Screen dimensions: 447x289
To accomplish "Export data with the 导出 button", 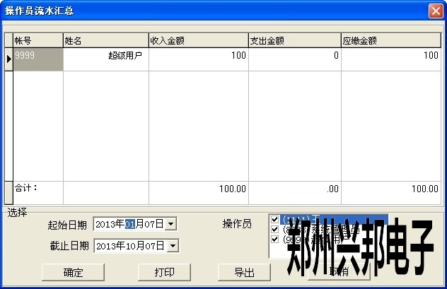I will tap(245, 272).
